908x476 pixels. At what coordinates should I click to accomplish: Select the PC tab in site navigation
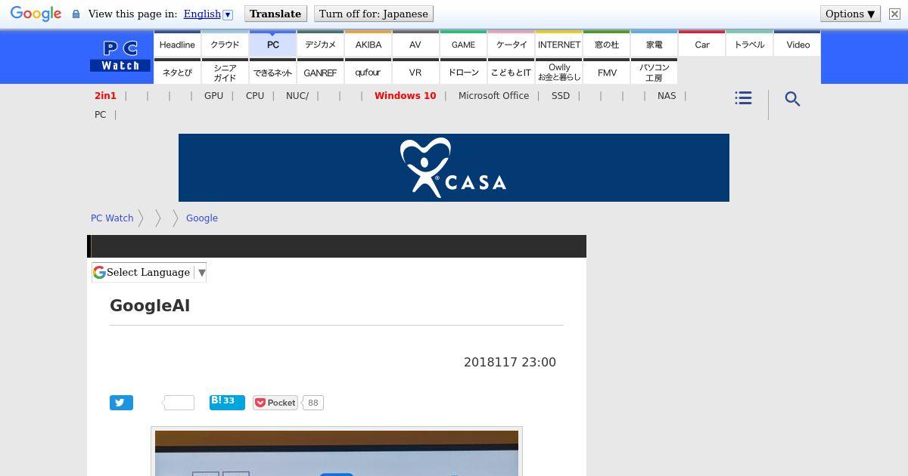[x=273, y=44]
